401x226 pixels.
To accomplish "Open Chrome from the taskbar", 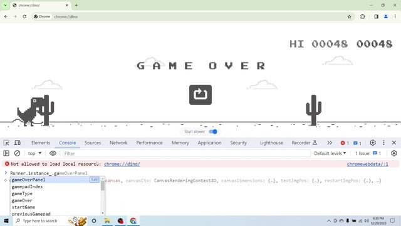I will 133,220.
